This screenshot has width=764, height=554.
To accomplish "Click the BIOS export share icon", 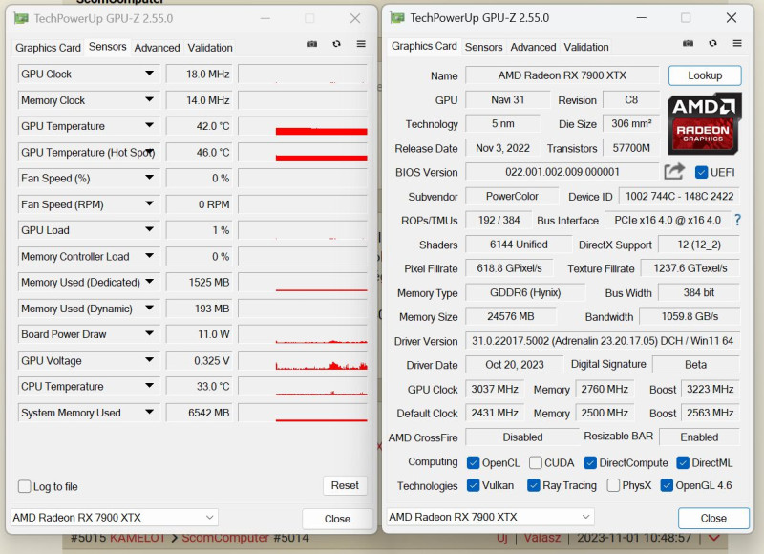I will pos(674,172).
